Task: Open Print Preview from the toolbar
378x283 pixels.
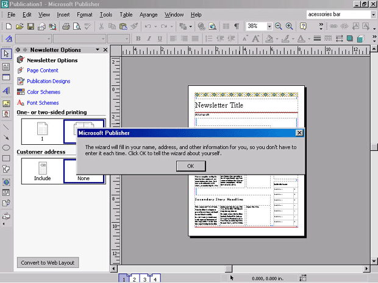Action: click(x=77, y=26)
